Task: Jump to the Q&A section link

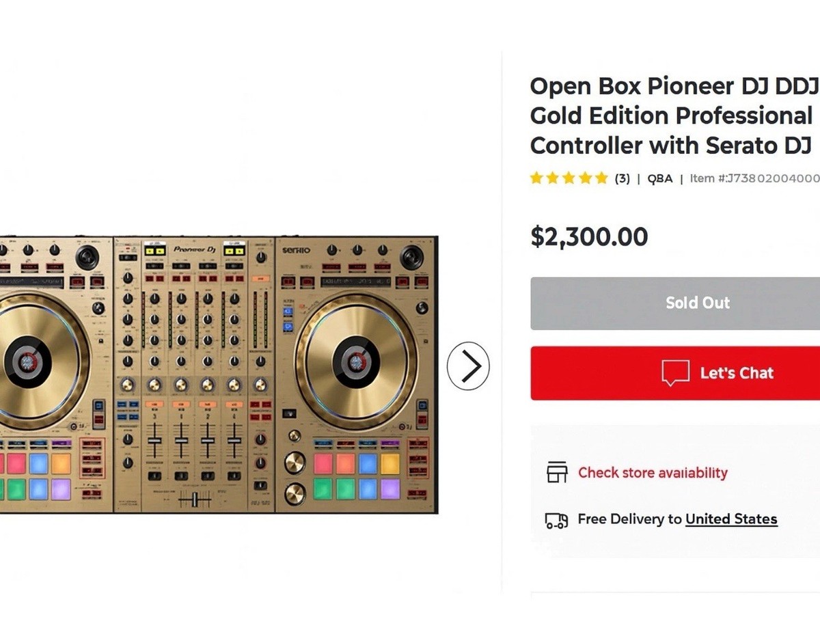Action: coord(659,179)
